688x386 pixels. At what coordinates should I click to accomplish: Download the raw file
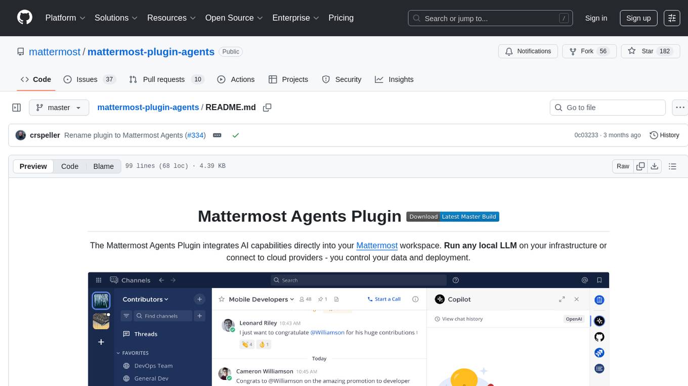click(654, 166)
